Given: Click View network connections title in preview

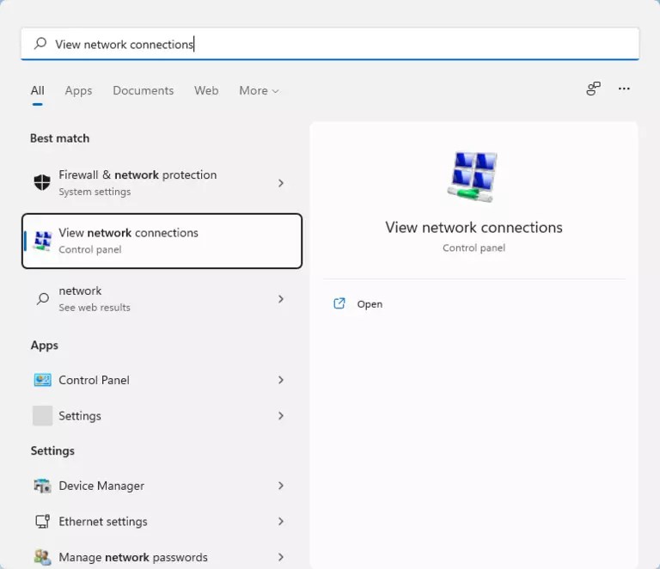Looking at the screenshot, I should point(474,227).
